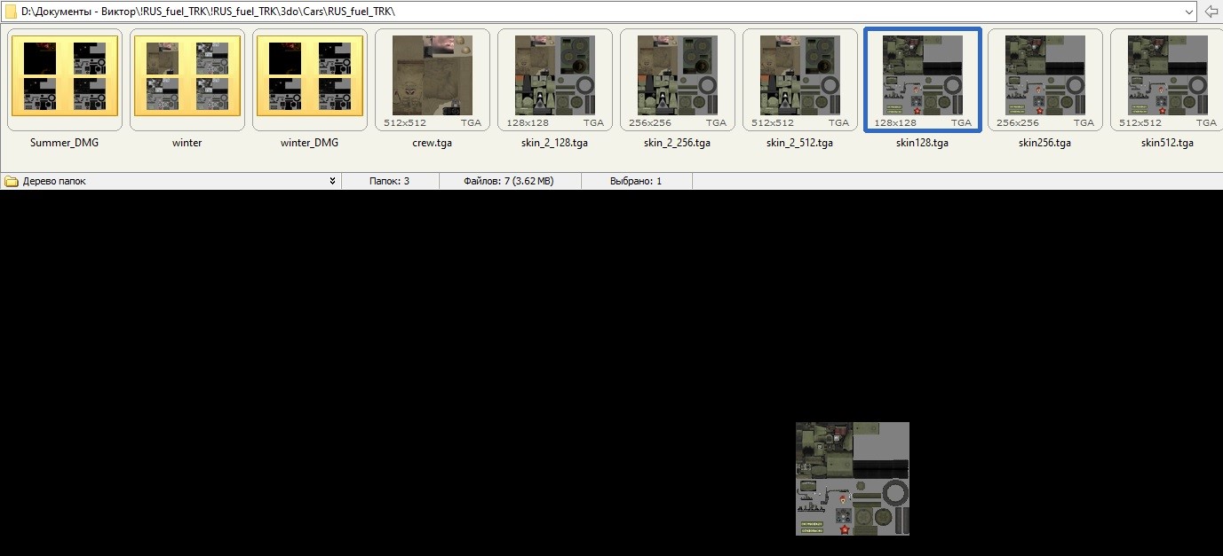Click the Summer_DMG folder name label

[65, 143]
